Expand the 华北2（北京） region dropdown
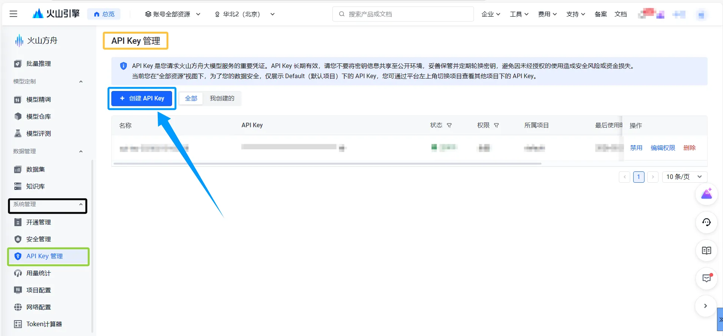Viewport: 723px width, 336px height. click(x=245, y=14)
